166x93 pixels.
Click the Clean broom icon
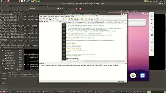pyautogui.click(x=72, y=19)
